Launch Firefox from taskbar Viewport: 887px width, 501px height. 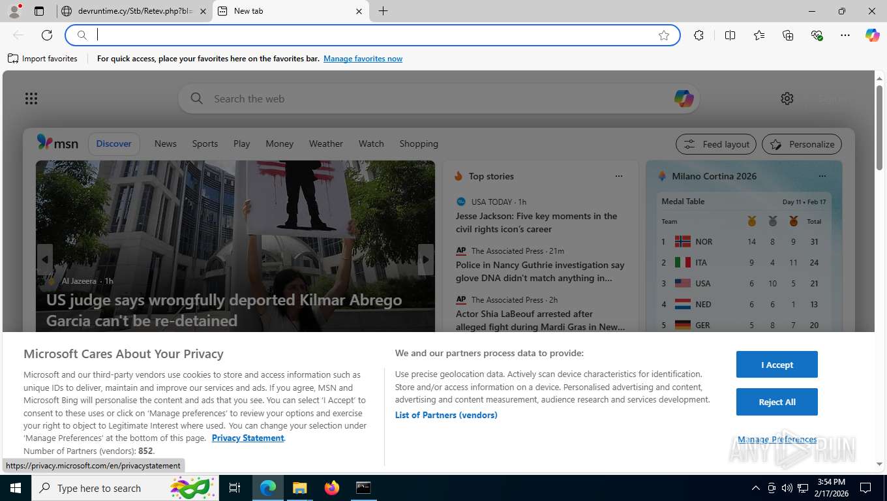click(332, 488)
